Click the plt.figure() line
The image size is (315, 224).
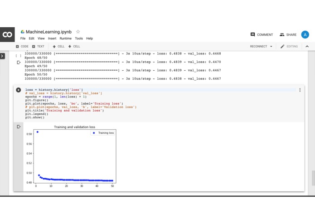37,100
